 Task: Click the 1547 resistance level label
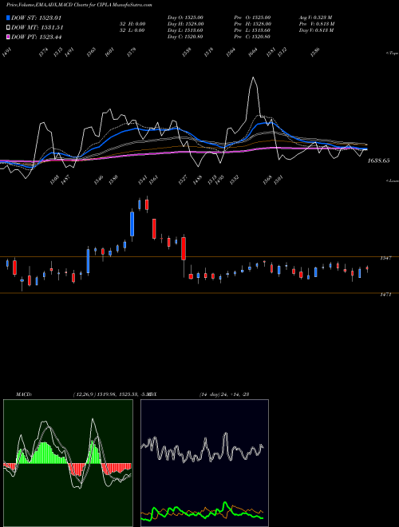(385, 258)
